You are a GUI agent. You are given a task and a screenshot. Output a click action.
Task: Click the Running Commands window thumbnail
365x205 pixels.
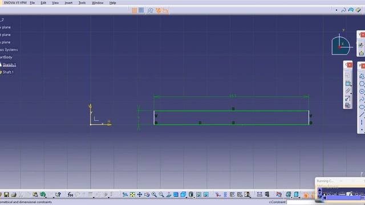point(340,190)
